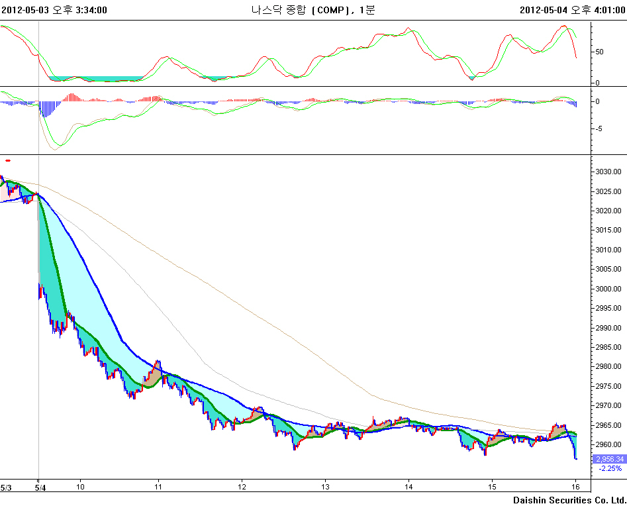Click the end timestamp 2012-05-04 오후 4:01:00
Screen dimensions: 627x508
click(572, 10)
